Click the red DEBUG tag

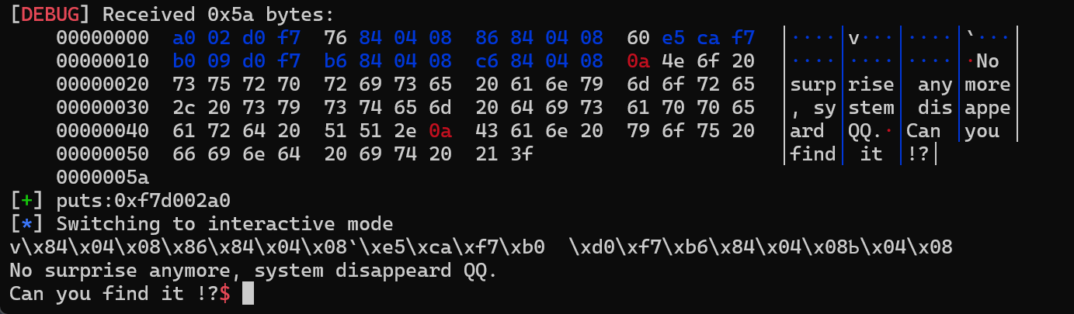coord(51,15)
